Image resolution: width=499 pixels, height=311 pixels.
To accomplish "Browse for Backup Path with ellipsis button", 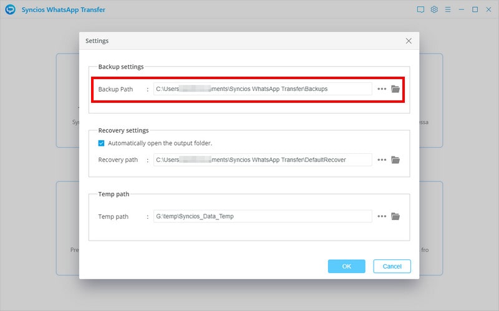I will pyautogui.click(x=382, y=89).
